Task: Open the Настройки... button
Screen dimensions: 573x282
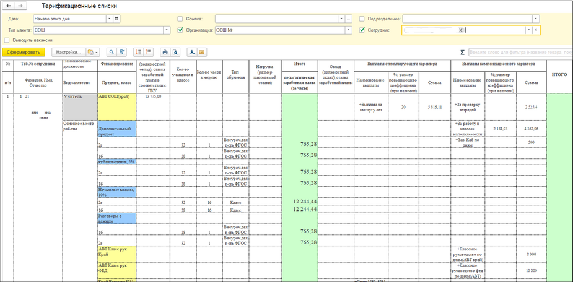Action: (x=68, y=53)
